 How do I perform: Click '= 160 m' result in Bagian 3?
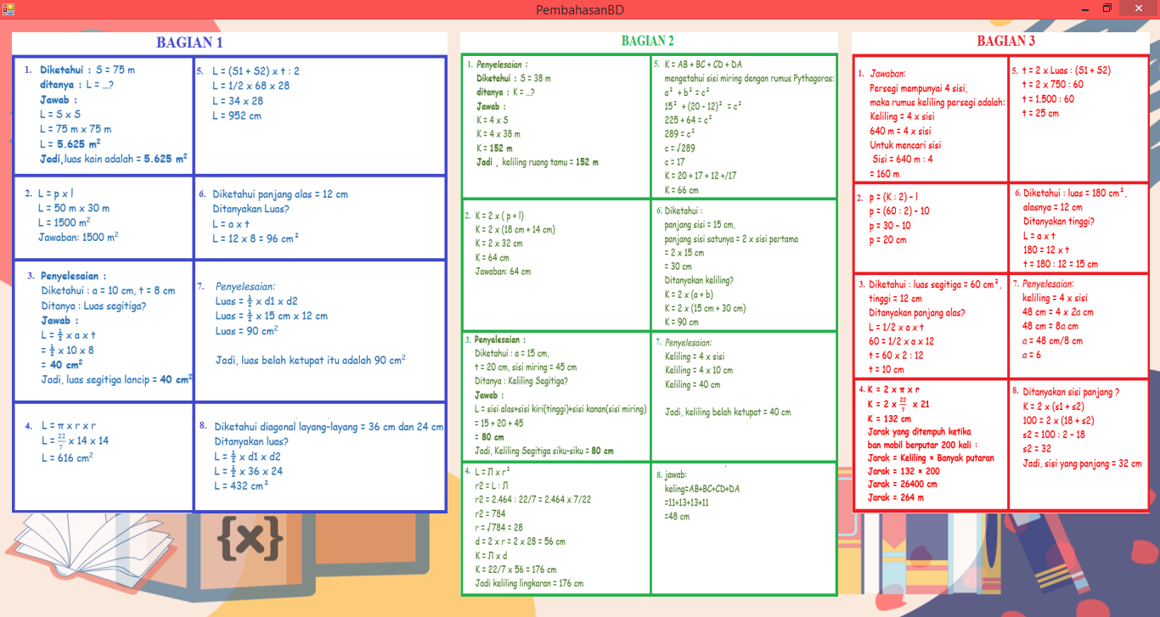tap(885, 174)
